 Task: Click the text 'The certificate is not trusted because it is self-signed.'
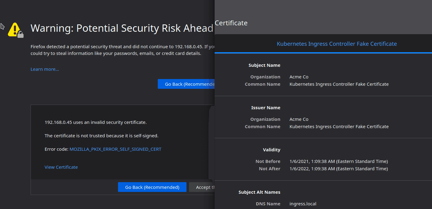click(x=102, y=136)
